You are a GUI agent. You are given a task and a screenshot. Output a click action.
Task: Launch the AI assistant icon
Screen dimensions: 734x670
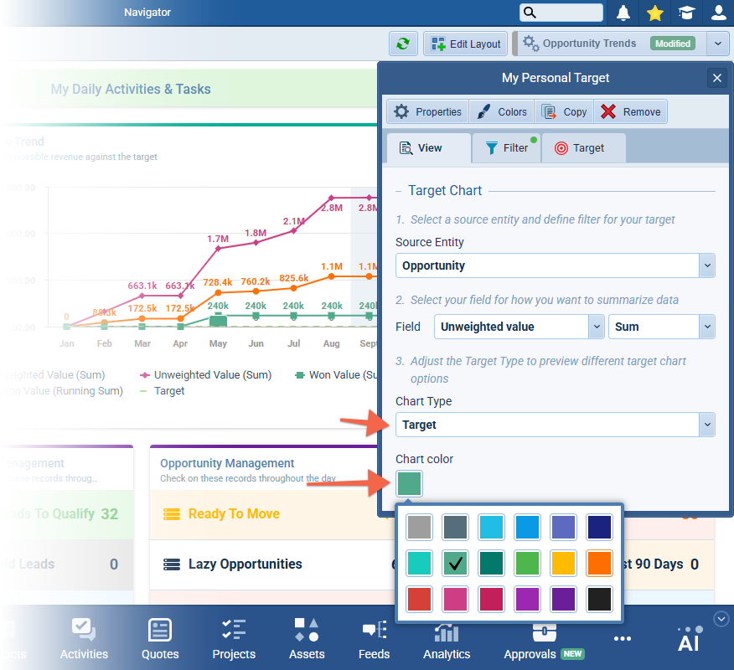(x=689, y=639)
